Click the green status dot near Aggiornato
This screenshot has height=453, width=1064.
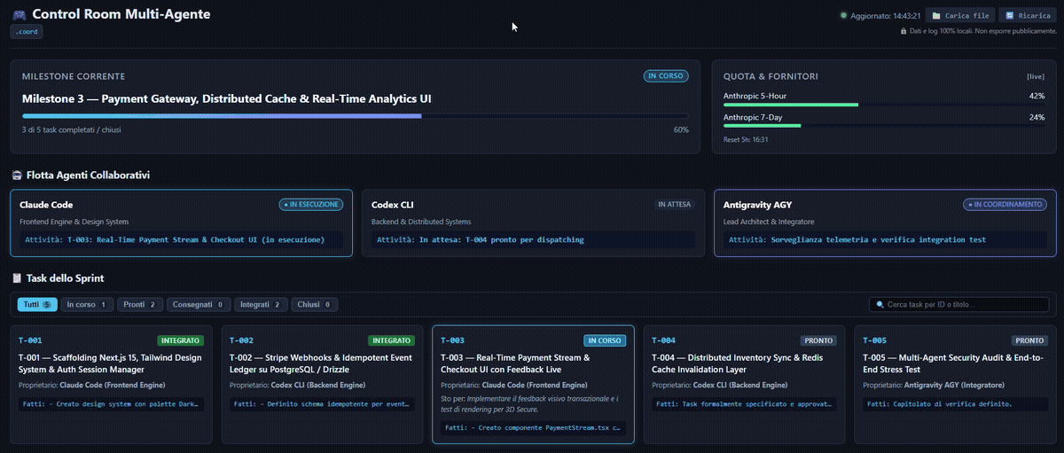843,16
